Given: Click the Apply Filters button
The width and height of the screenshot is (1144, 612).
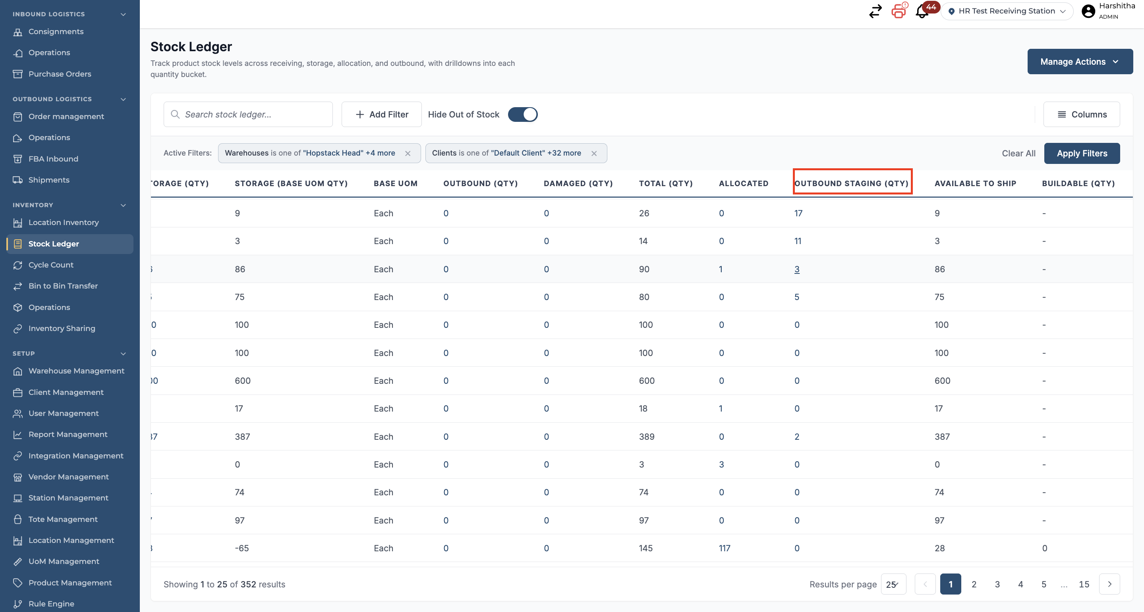Looking at the screenshot, I should point(1082,153).
